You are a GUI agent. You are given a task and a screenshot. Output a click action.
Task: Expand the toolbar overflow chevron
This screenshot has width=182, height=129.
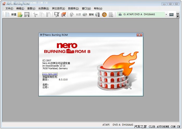[178, 15]
